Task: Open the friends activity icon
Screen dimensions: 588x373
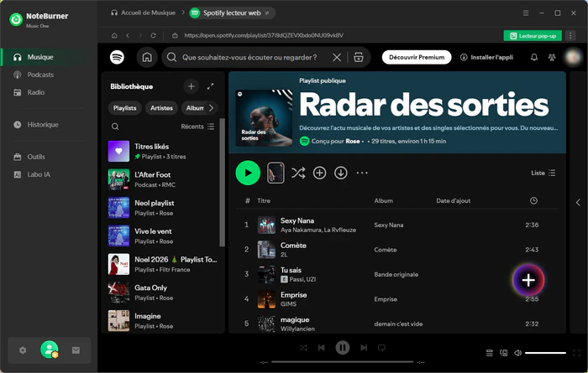Action: [x=552, y=57]
